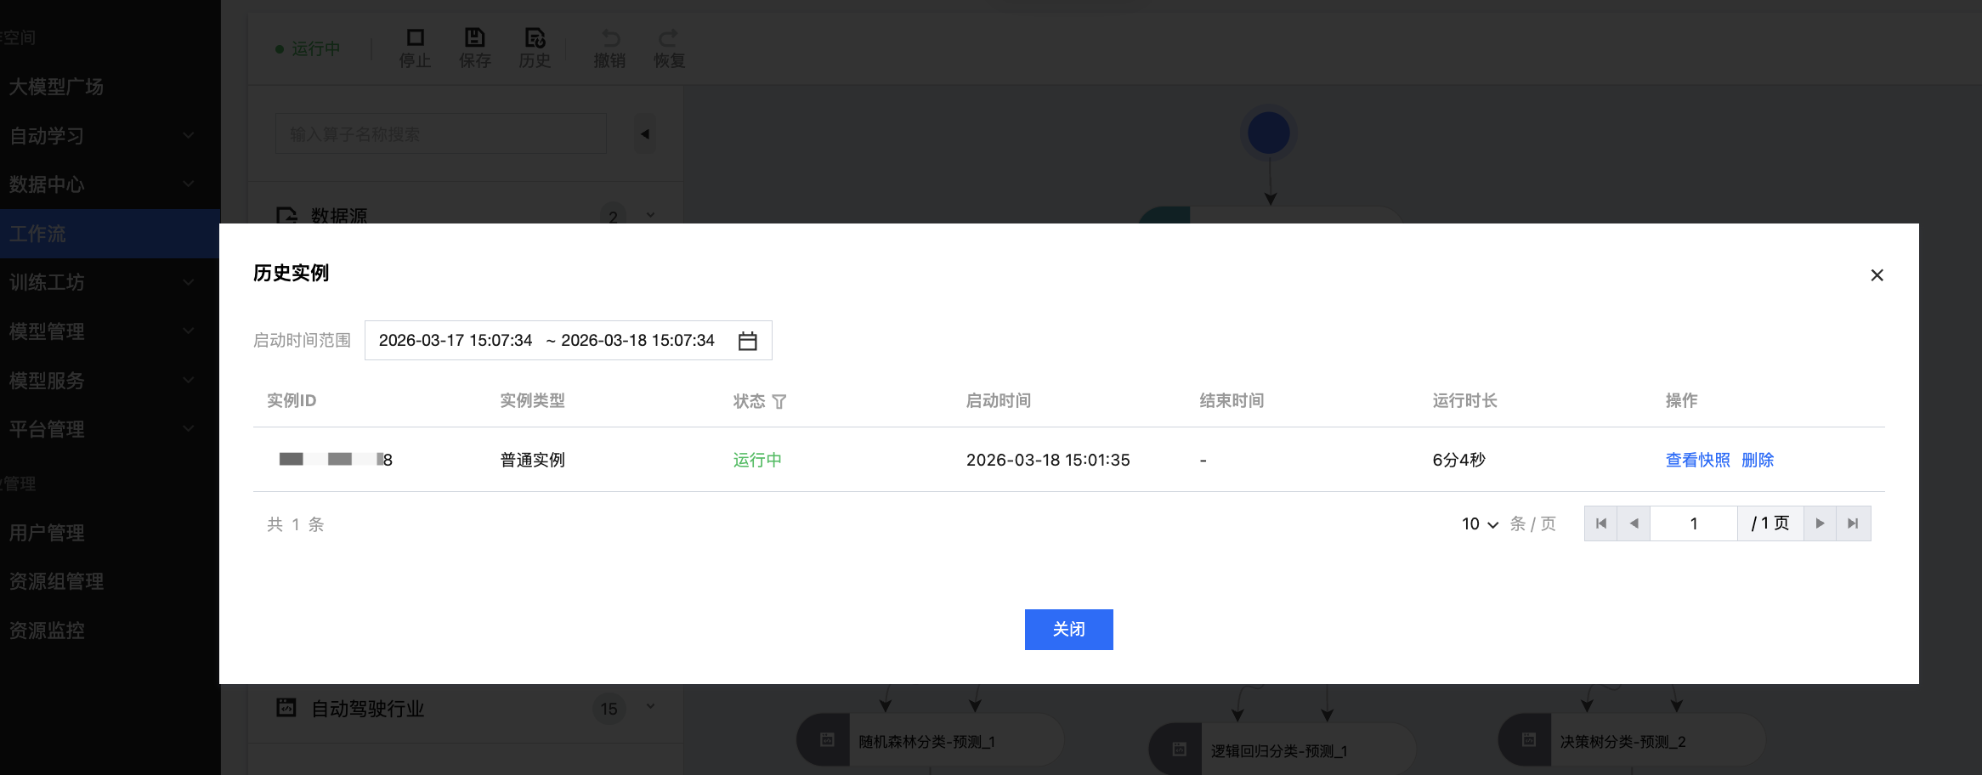Click the start time 2026-03-17 15:07:34 field
The height and width of the screenshot is (775, 1982).
pos(456,341)
